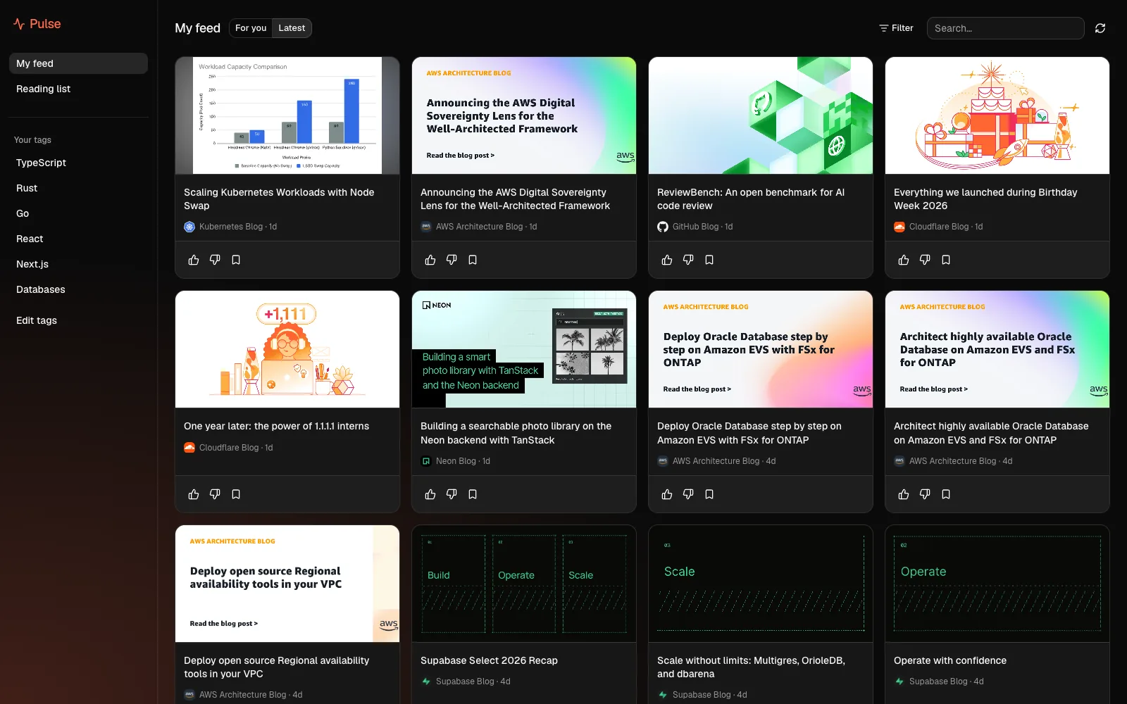Upvote the searchable photo library post
Screen dimensions: 1127x704
[430, 494]
